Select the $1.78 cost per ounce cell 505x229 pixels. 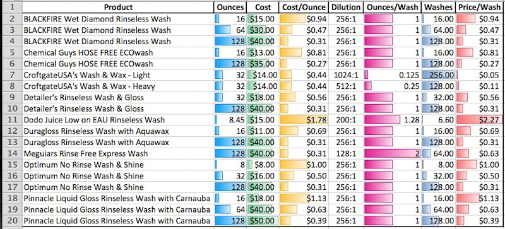tap(304, 120)
